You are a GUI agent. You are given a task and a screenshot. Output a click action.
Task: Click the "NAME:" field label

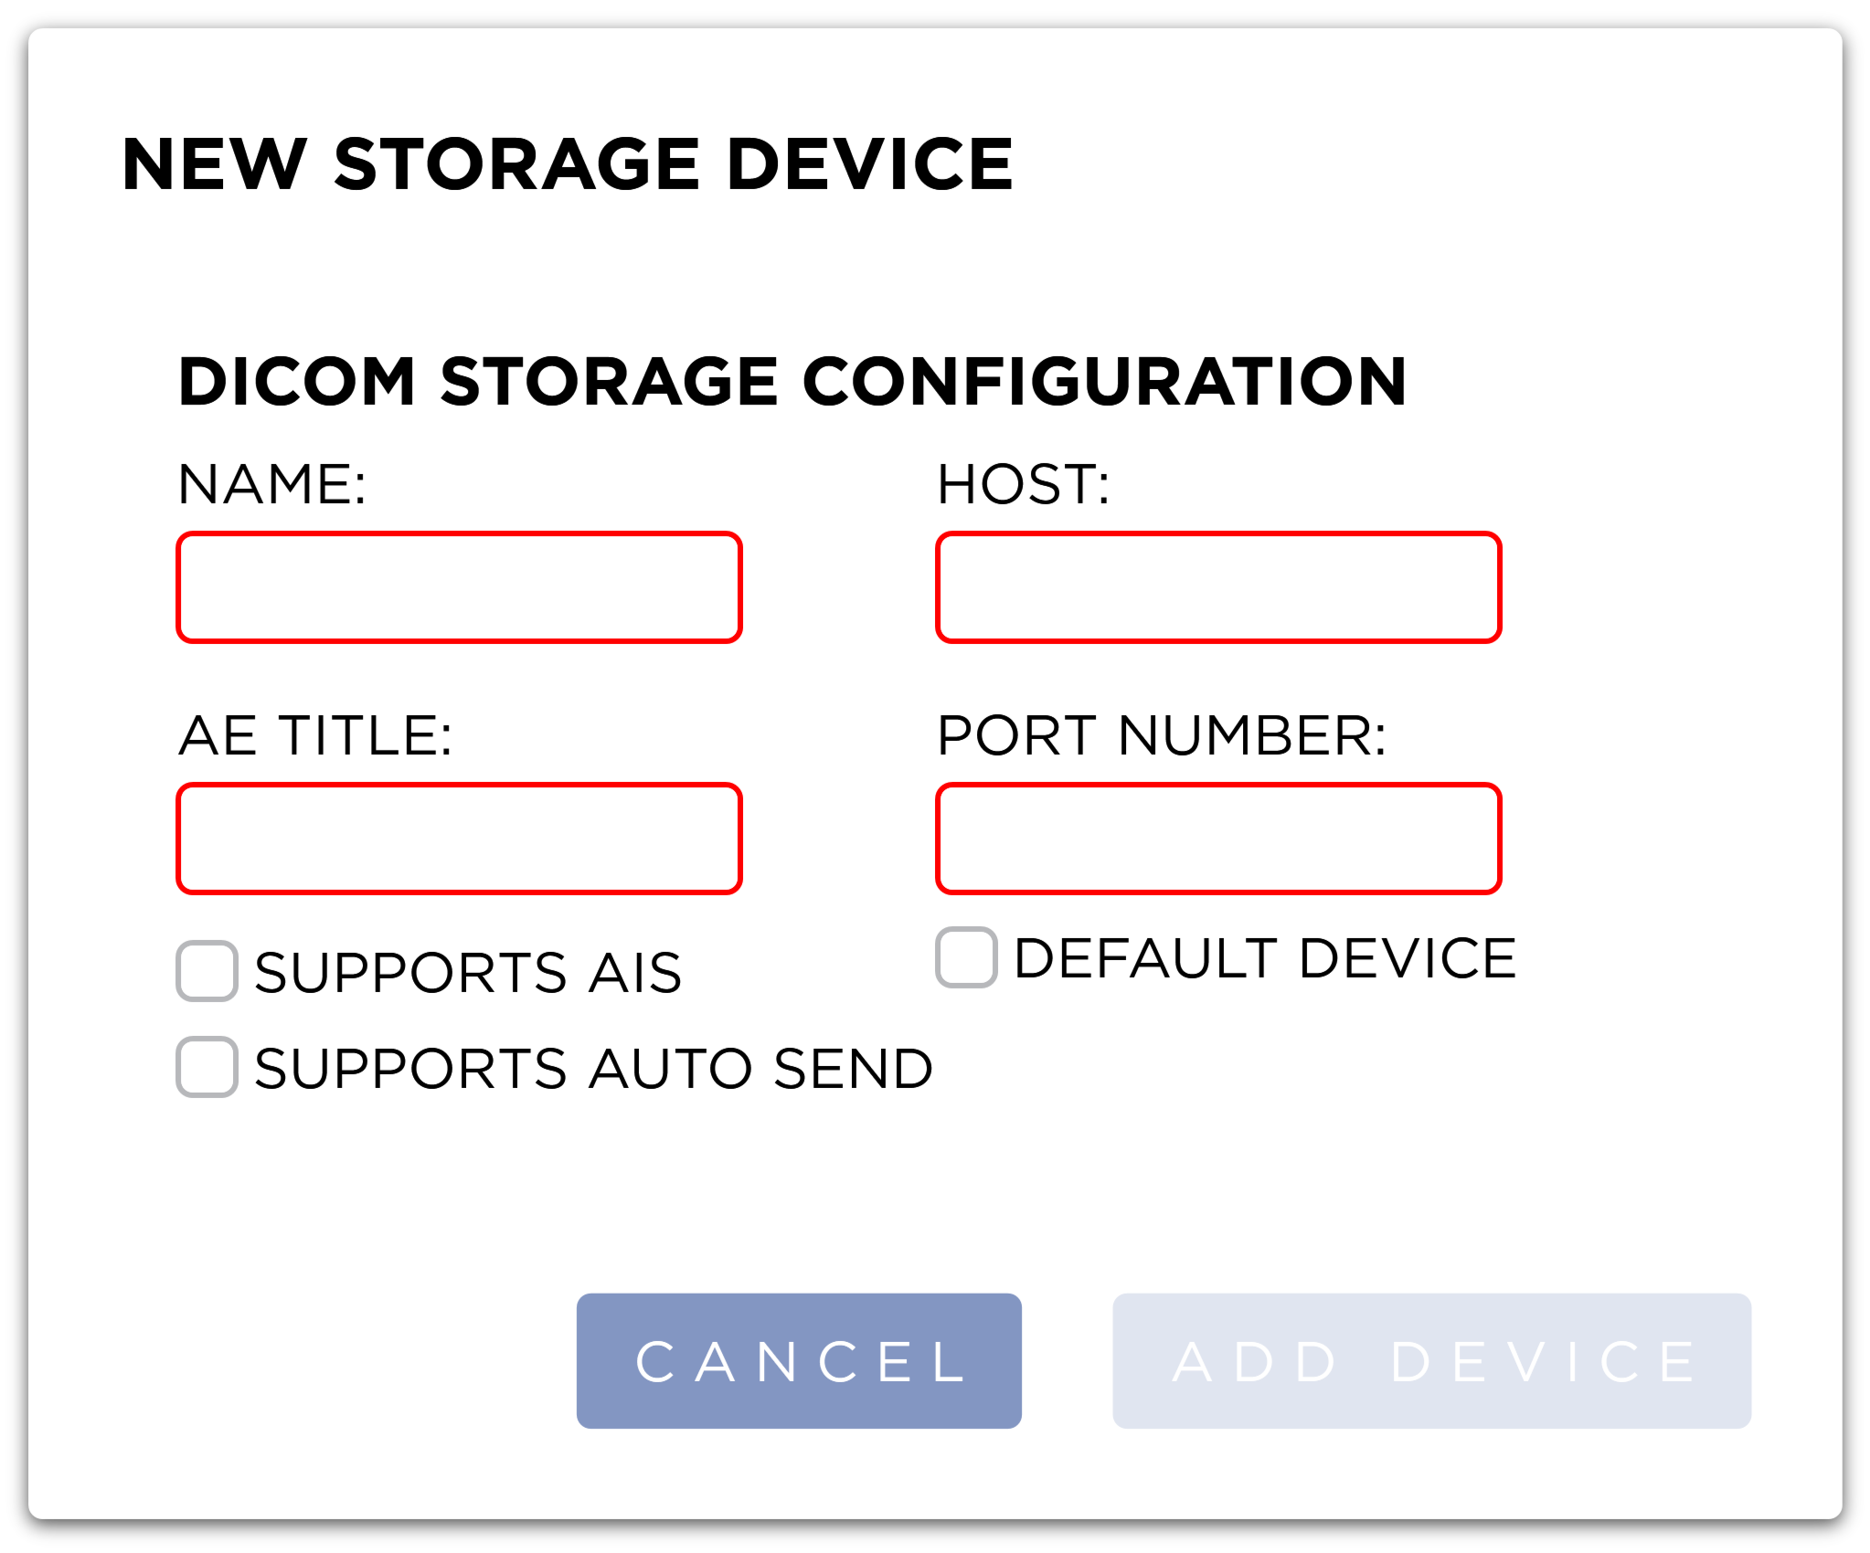(x=271, y=484)
